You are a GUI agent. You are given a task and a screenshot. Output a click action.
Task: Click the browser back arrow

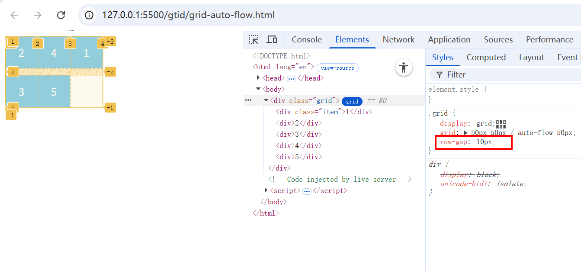coord(15,15)
